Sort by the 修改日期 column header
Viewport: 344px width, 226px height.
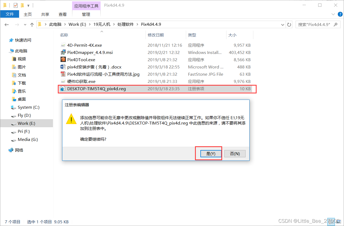[x=156, y=35]
